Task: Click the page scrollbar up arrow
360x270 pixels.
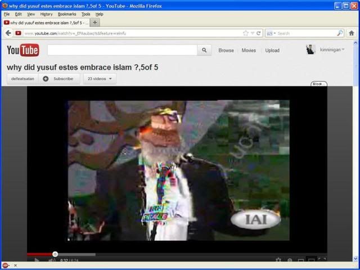Action: [355, 43]
